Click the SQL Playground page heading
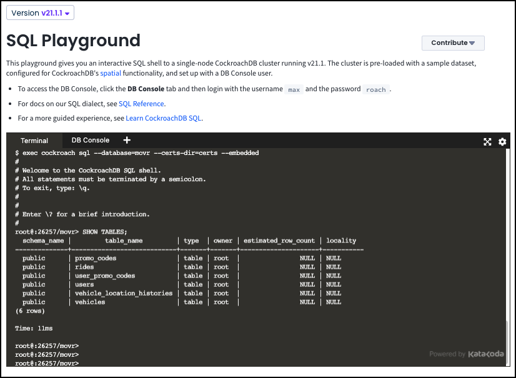Viewport: 516px width, 378px height. click(x=73, y=41)
